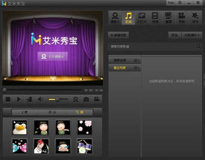
Task: Open the 最近列表 list options menu
Action: tap(137, 68)
